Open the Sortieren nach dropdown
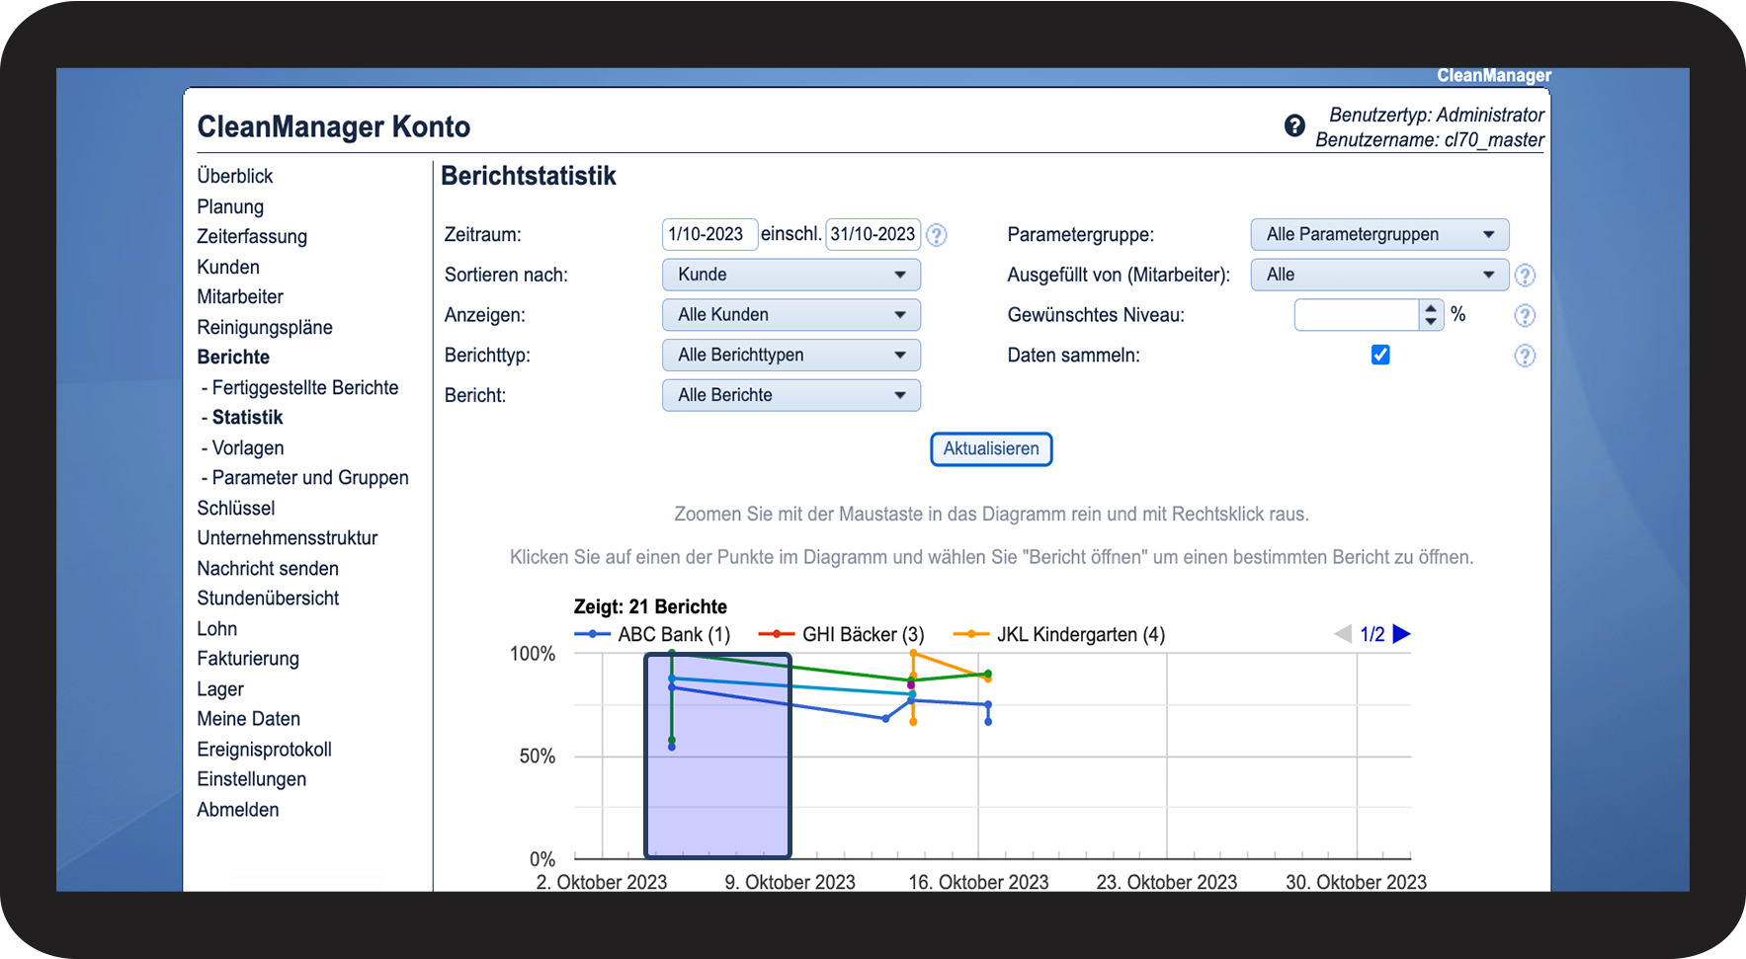The image size is (1746, 959). tap(790, 275)
